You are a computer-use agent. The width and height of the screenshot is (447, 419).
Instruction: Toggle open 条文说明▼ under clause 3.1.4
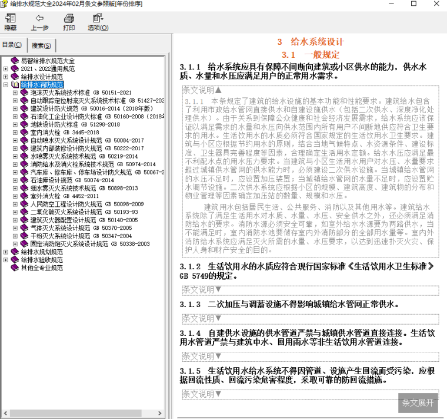point(202,356)
